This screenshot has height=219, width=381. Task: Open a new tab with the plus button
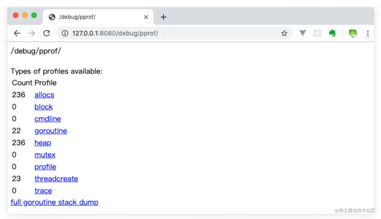(x=164, y=17)
